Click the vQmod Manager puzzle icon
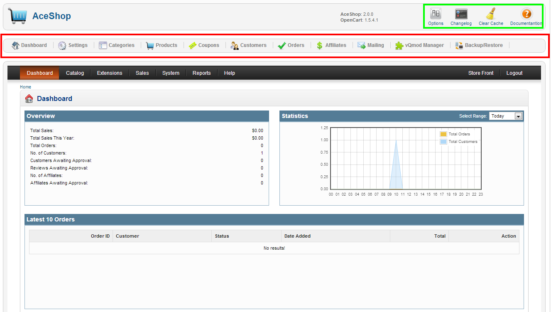 click(399, 45)
